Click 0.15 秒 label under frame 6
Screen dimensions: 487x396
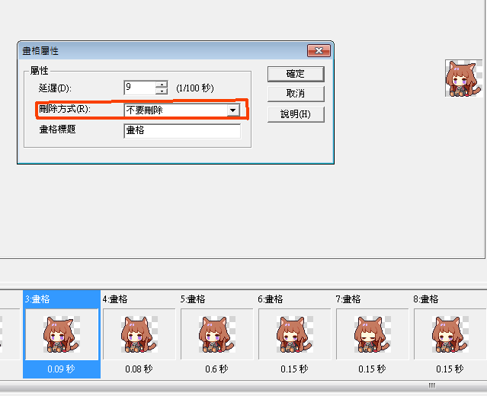tap(294, 369)
